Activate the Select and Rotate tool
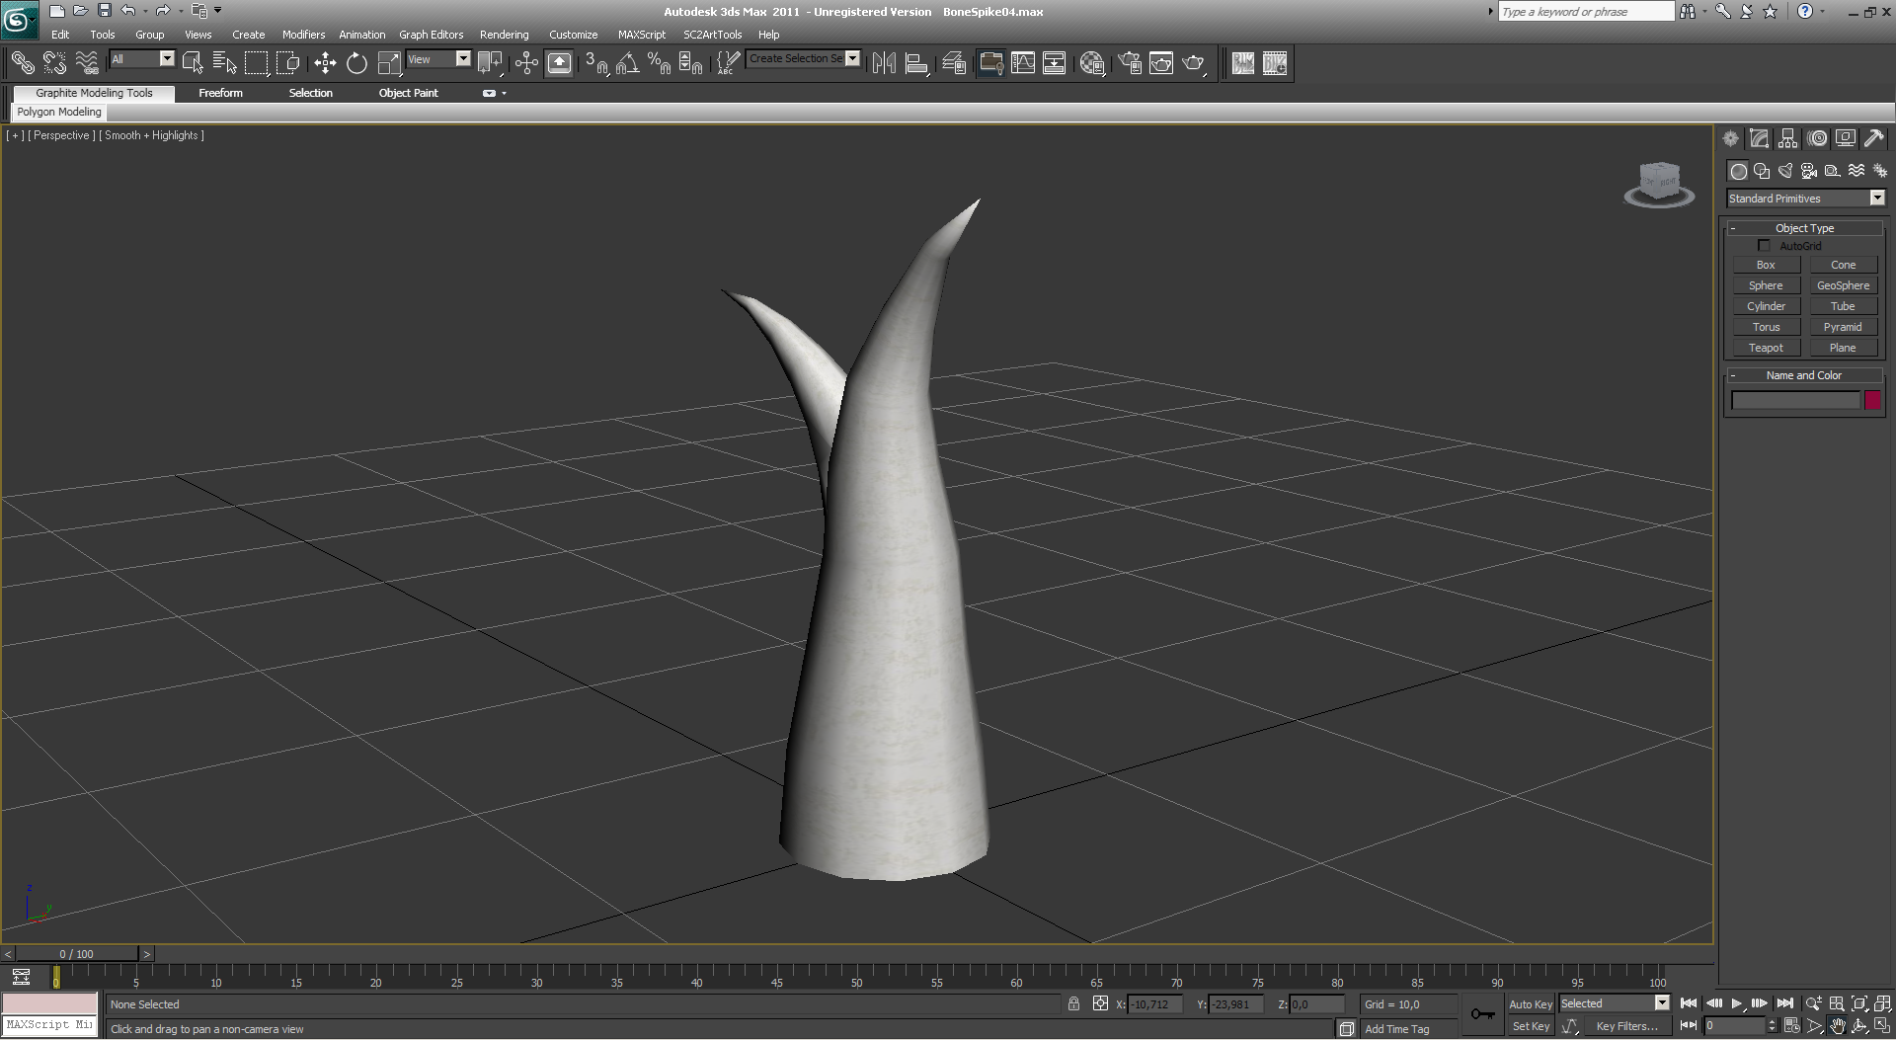This screenshot has width=1896, height=1040. pos(356,63)
